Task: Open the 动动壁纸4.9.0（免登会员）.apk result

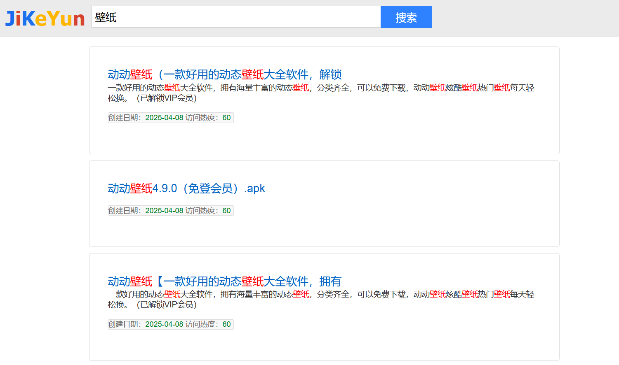Action: pyautogui.click(x=186, y=188)
